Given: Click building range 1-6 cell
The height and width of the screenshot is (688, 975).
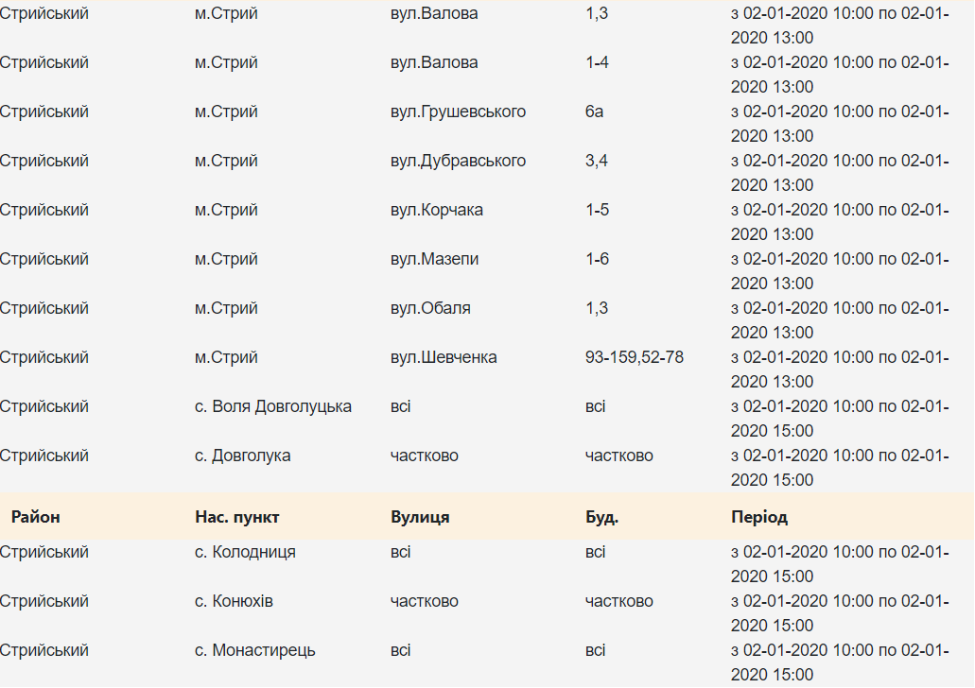Looking at the screenshot, I should coord(597,259).
